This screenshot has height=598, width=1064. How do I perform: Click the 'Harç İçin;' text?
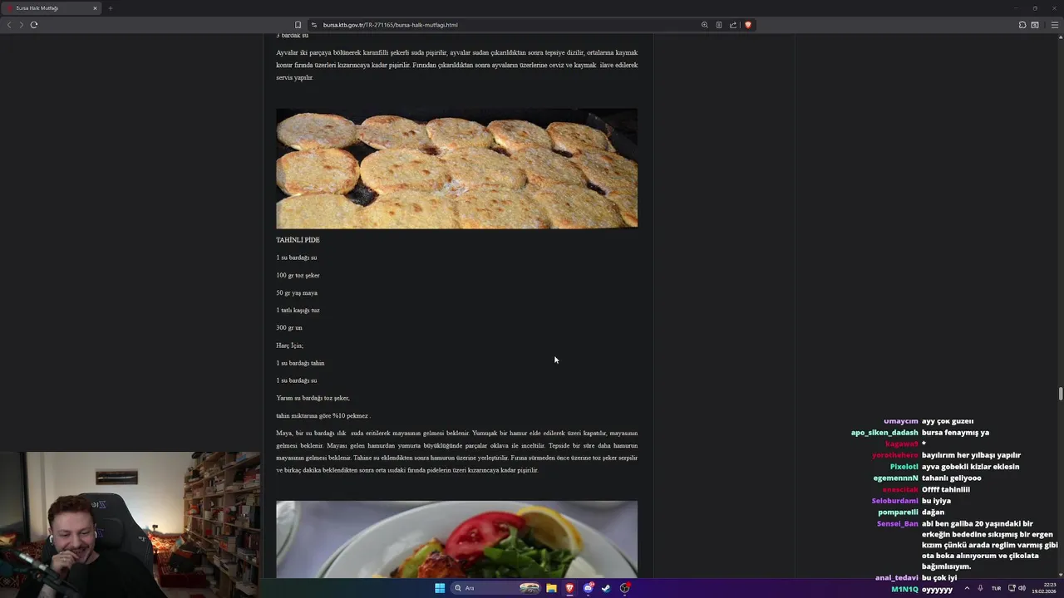tap(290, 345)
